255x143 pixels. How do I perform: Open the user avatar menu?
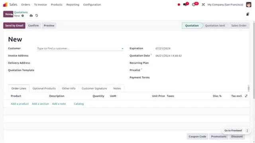click(x=249, y=4)
